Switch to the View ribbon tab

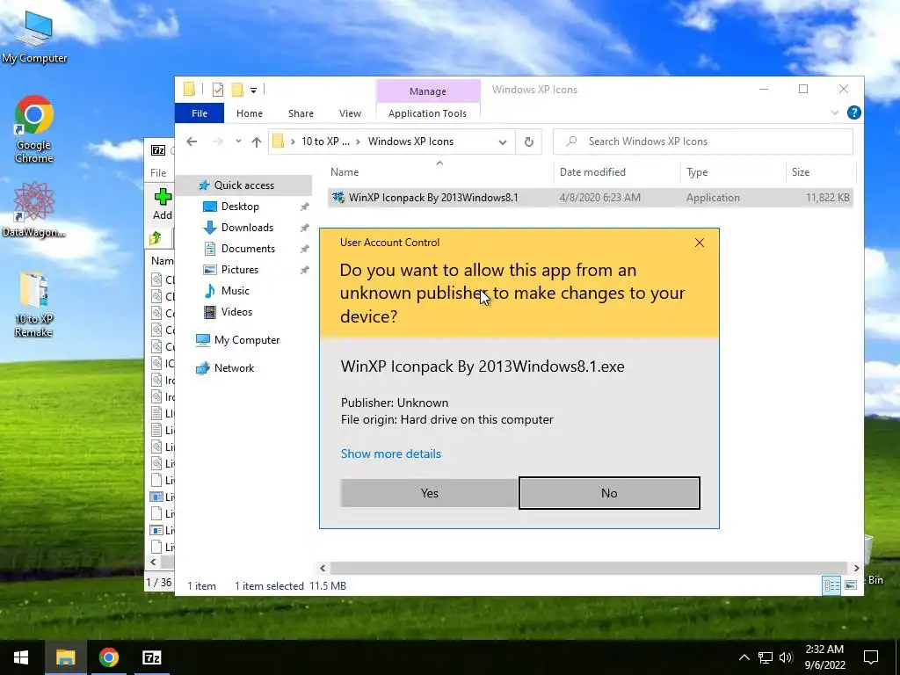(350, 113)
